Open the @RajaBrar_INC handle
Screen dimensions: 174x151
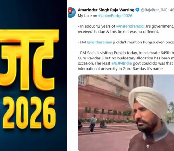coord(154,10)
